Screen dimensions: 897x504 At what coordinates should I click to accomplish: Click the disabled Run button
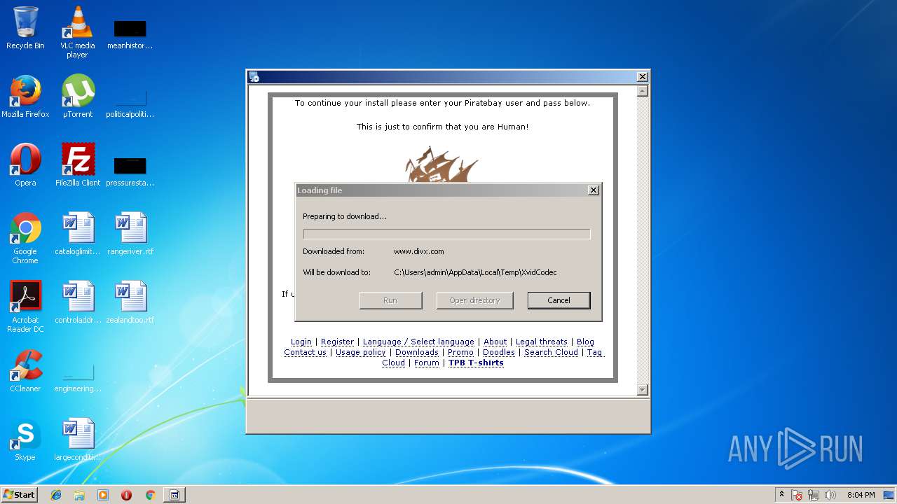point(390,300)
